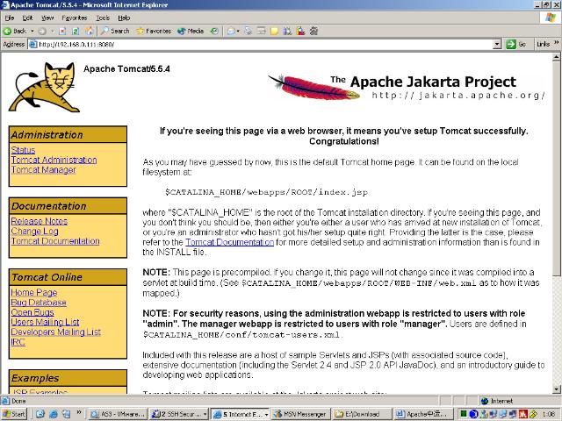Switch to AS3 - VMware taskbar window

(118, 414)
